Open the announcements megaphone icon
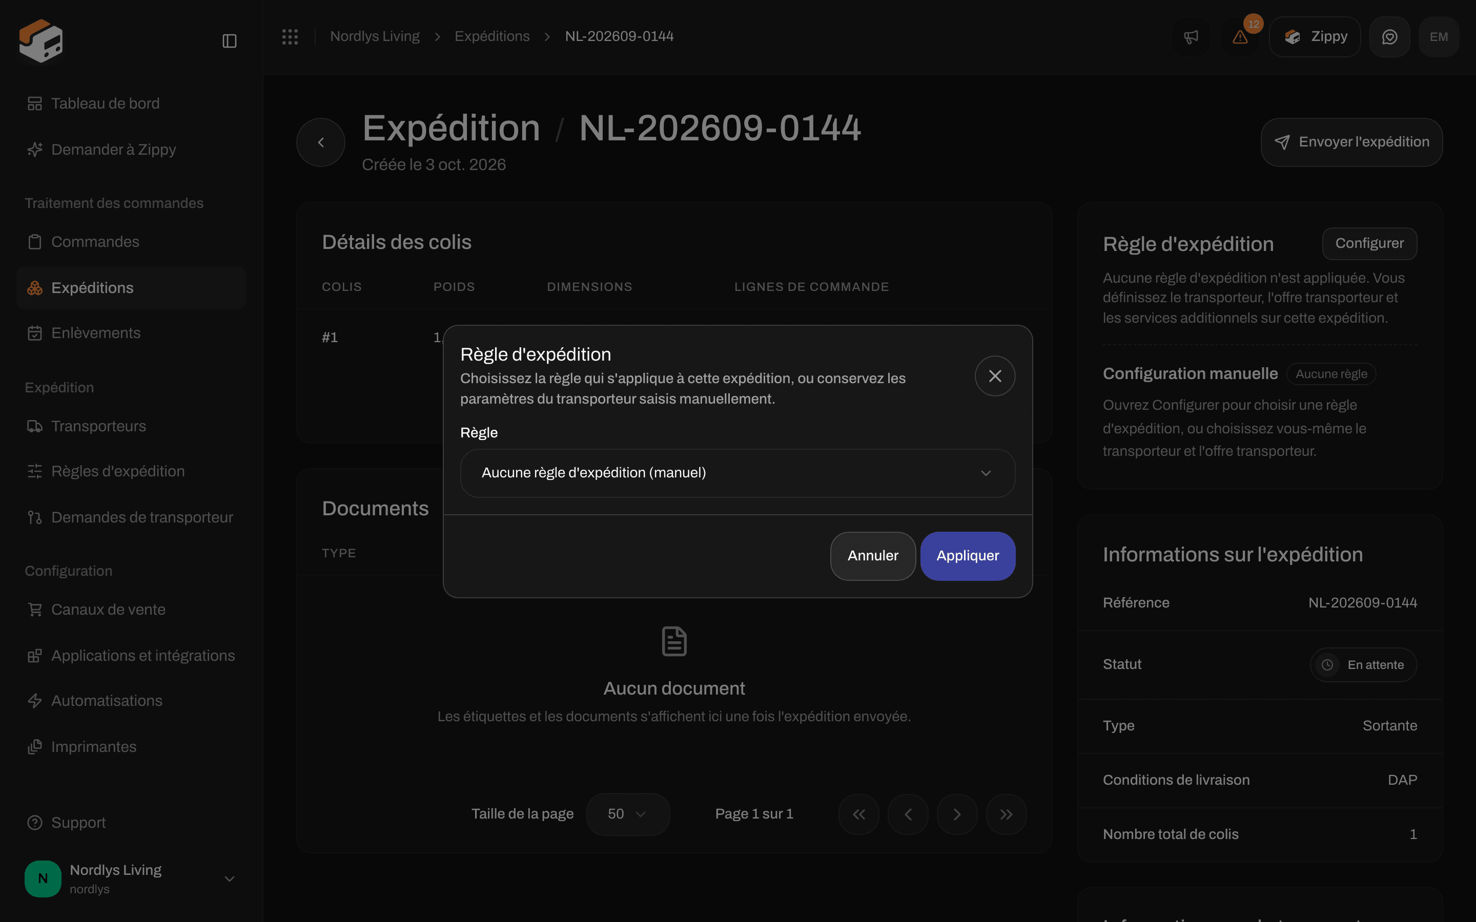Viewport: 1476px width, 922px height. click(x=1191, y=37)
